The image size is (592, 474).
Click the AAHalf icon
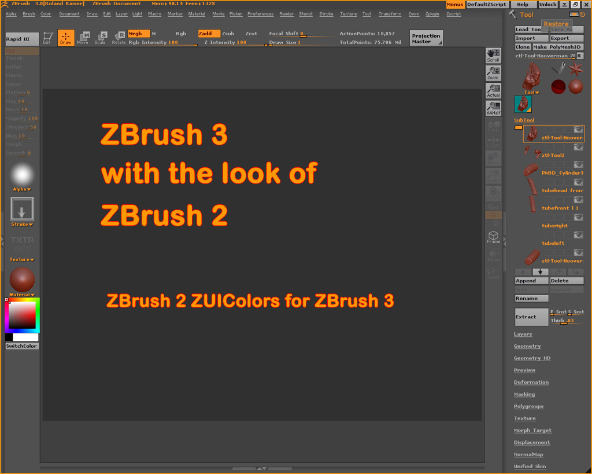(493, 108)
